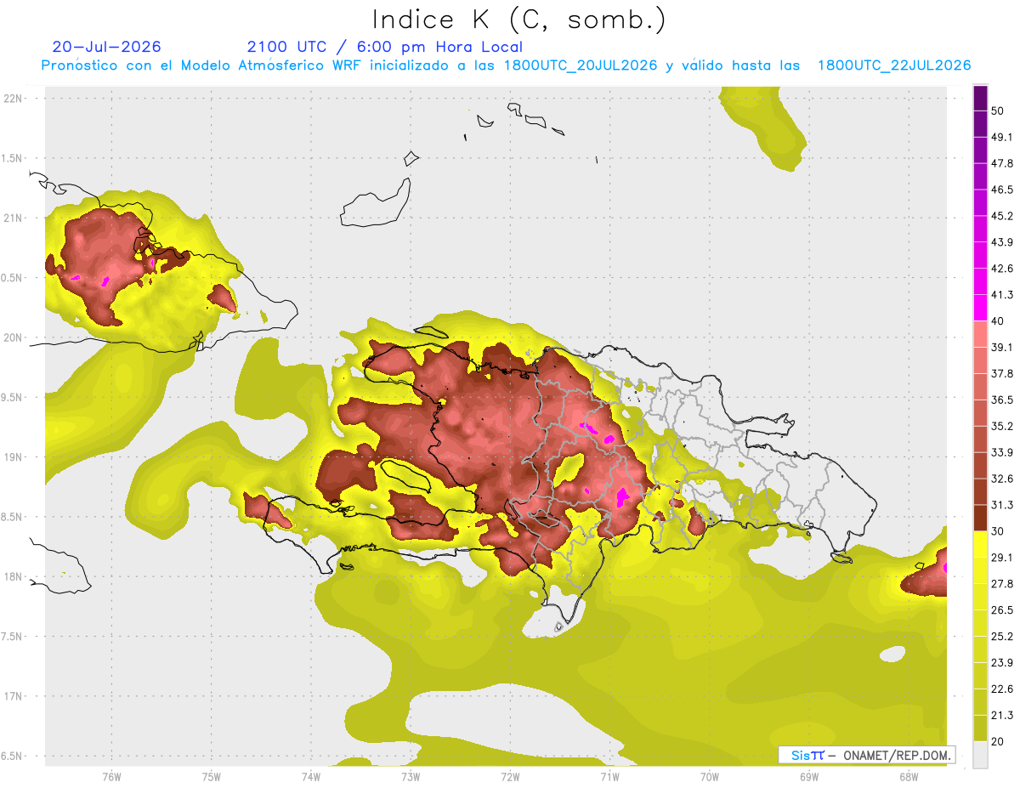Click the 'Indice K (C, somb.)' map title

tap(518, 20)
